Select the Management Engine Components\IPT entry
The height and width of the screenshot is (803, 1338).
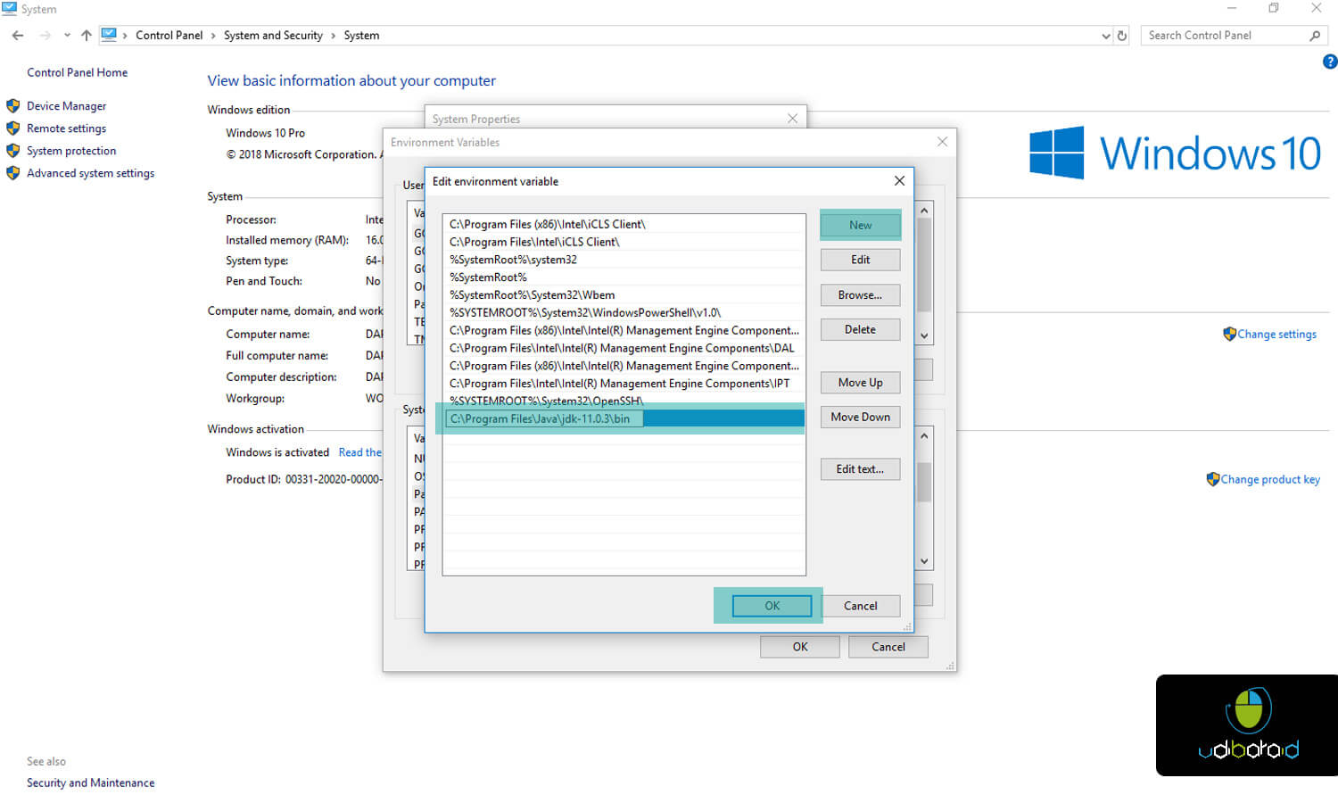point(624,384)
